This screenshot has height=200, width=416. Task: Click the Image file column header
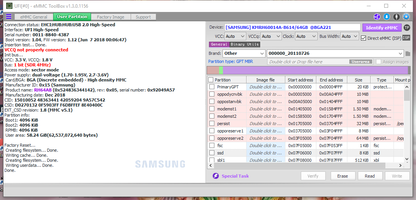point(266,80)
